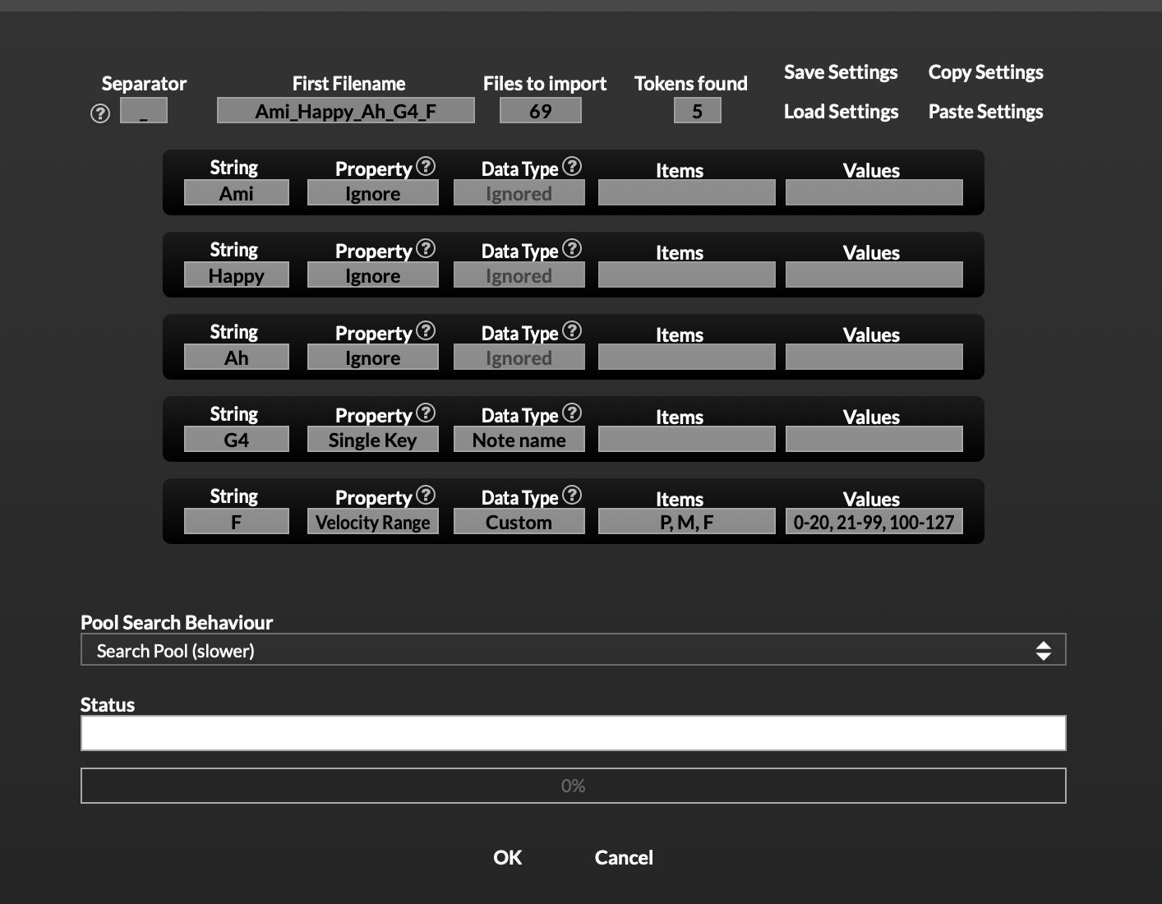Open the Property help icon in the G4 row

[x=427, y=413]
